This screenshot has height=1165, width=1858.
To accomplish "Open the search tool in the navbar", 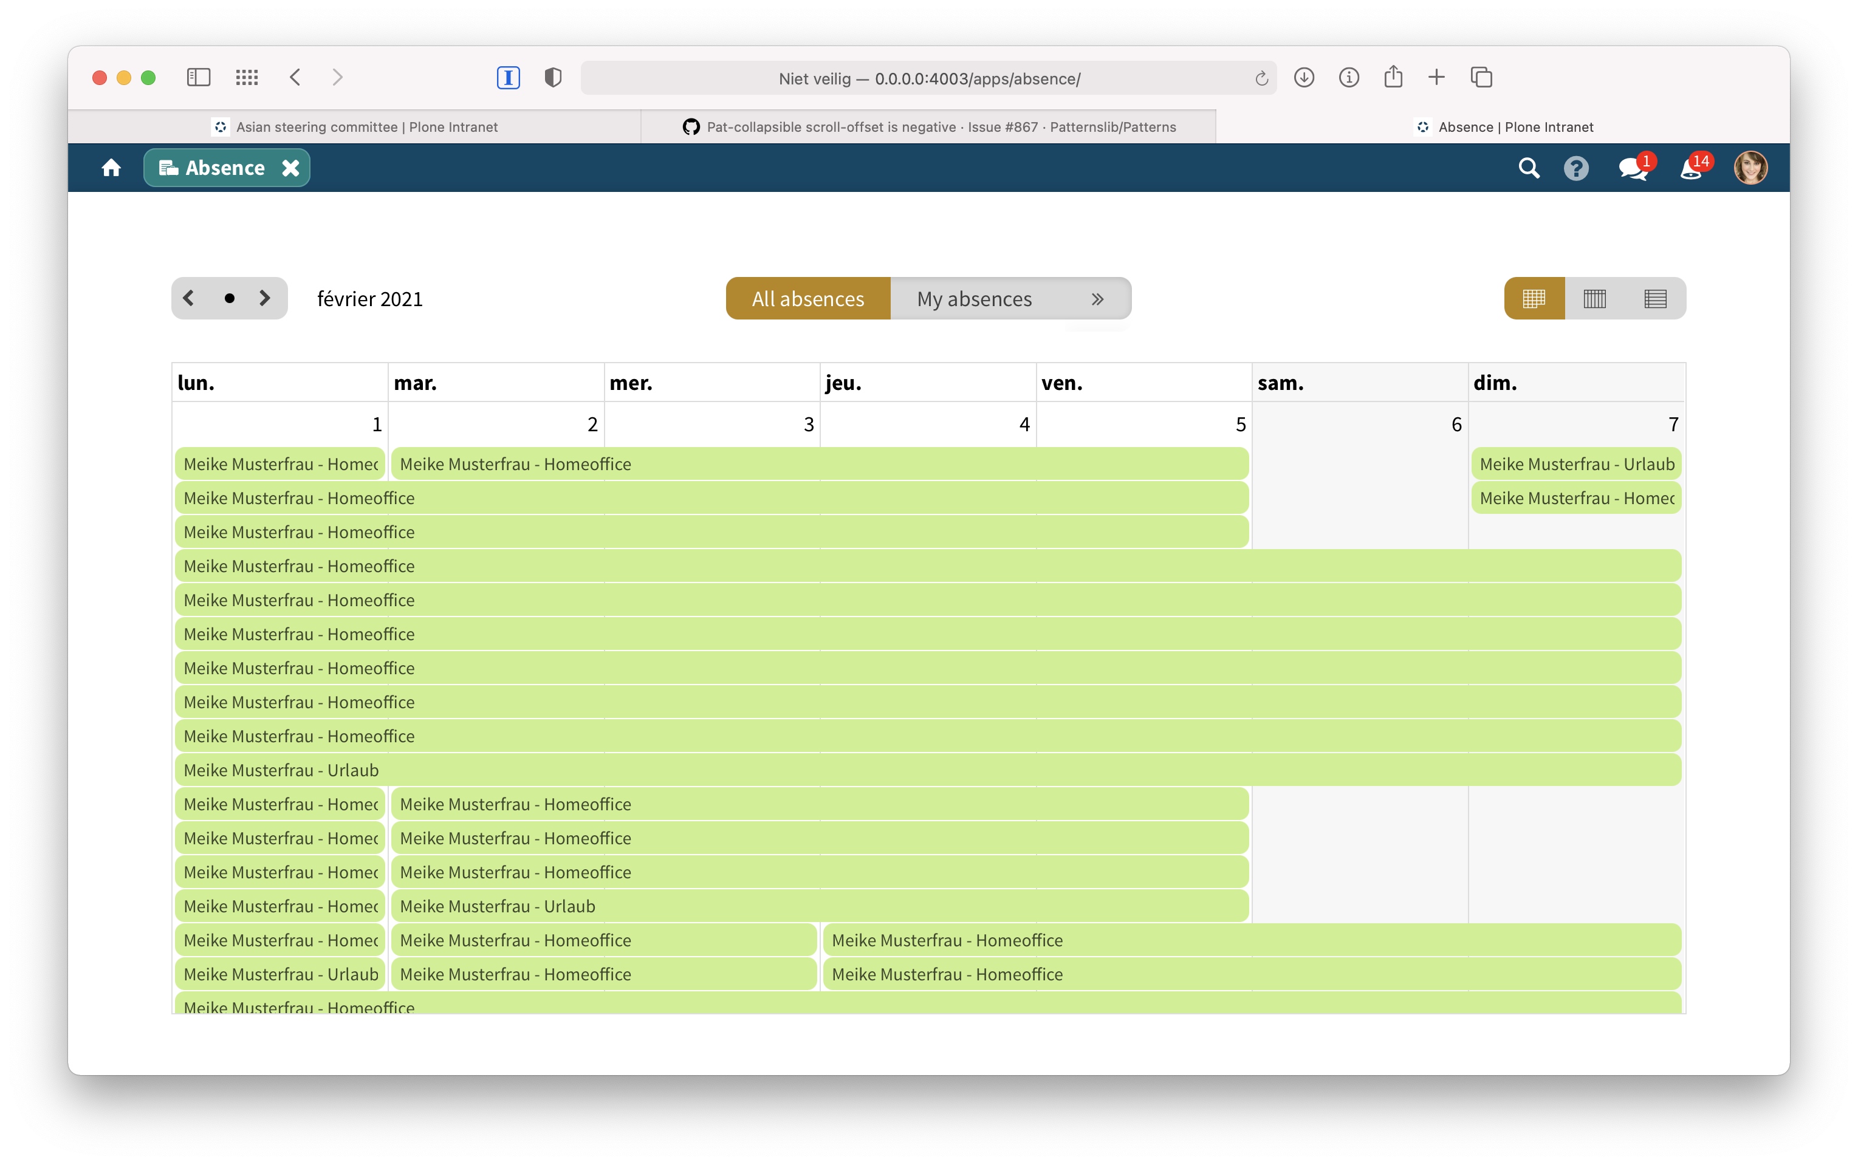I will point(1530,167).
